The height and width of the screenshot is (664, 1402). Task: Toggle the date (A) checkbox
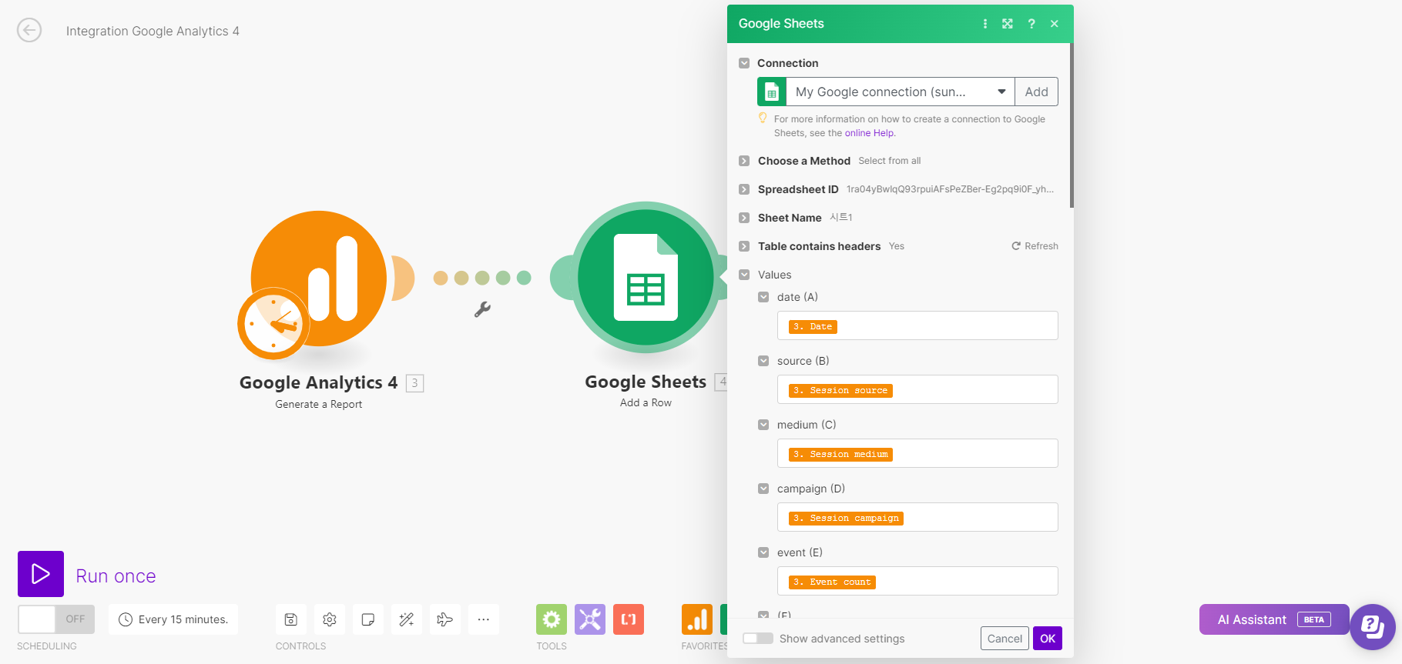pos(763,297)
